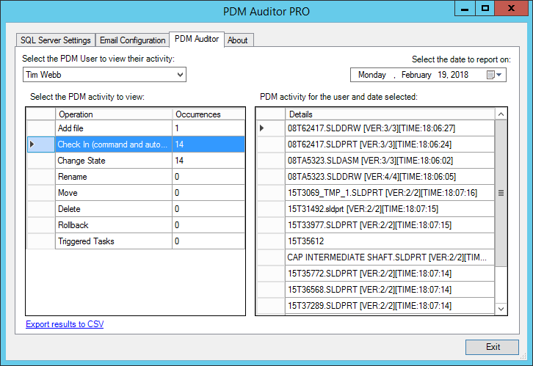Select the Change State operation row

click(136, 161)
